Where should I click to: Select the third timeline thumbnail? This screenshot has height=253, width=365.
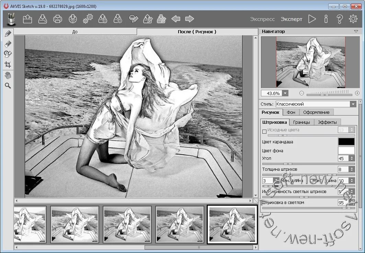pos(127,225)
